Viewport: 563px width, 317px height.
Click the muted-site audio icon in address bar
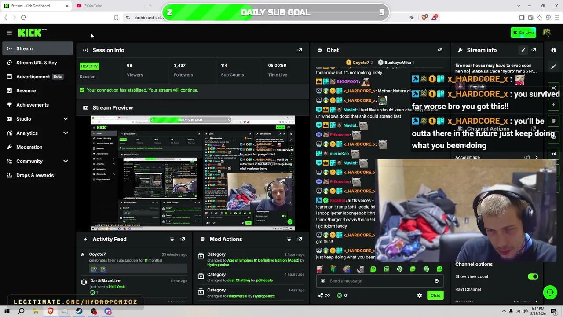click(412, 18)
